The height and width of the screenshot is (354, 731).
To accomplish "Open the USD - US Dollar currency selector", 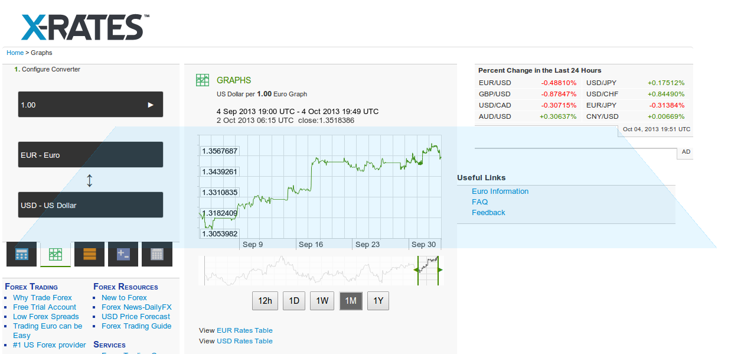I will point(90,204).
